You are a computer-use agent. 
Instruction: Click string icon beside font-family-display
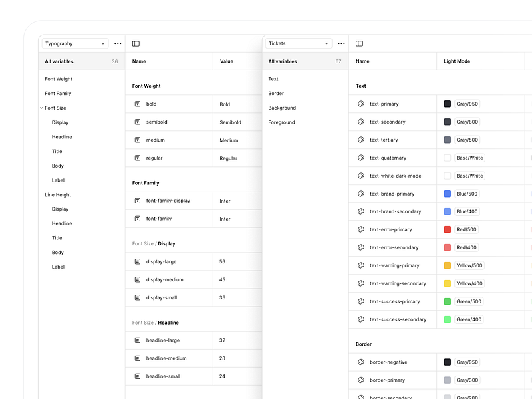pos(138,201)
